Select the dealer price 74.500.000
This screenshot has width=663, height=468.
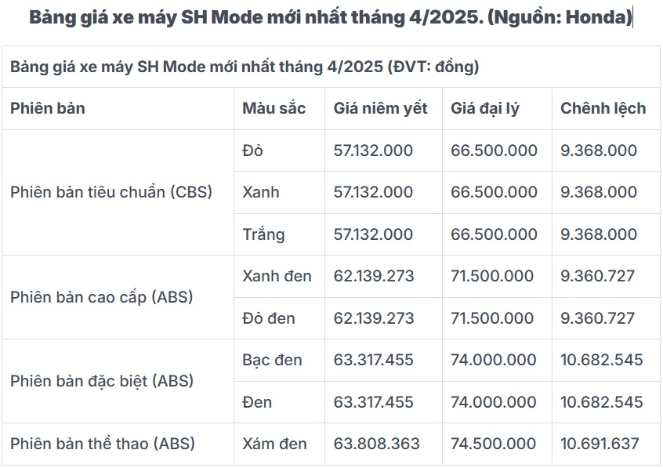pos(494,444)
